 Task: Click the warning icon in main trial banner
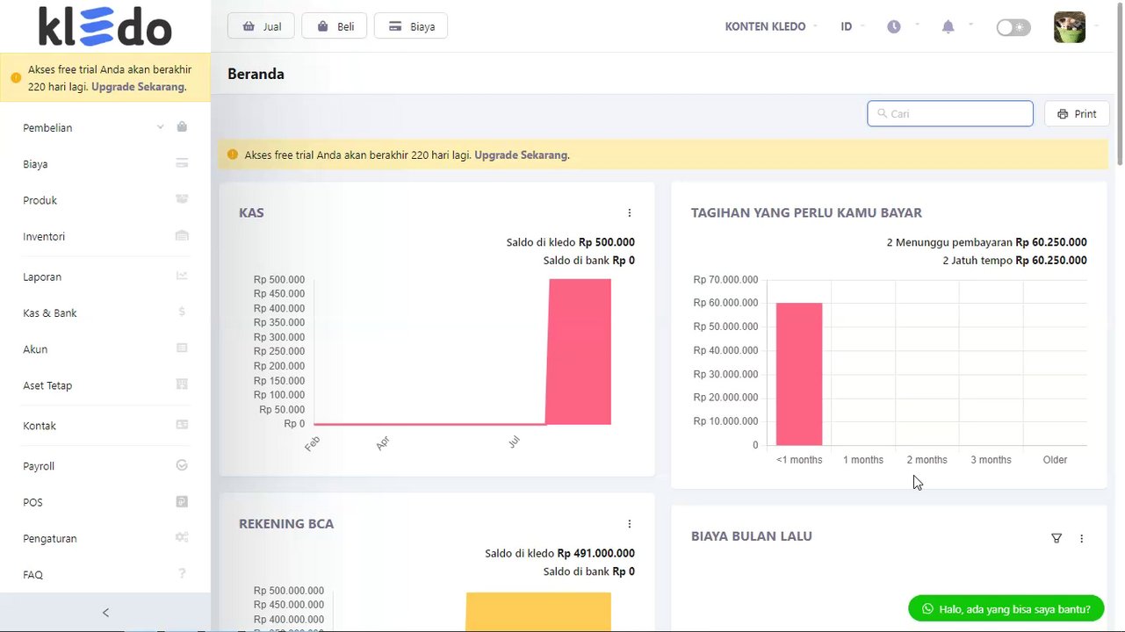[233, 154]
